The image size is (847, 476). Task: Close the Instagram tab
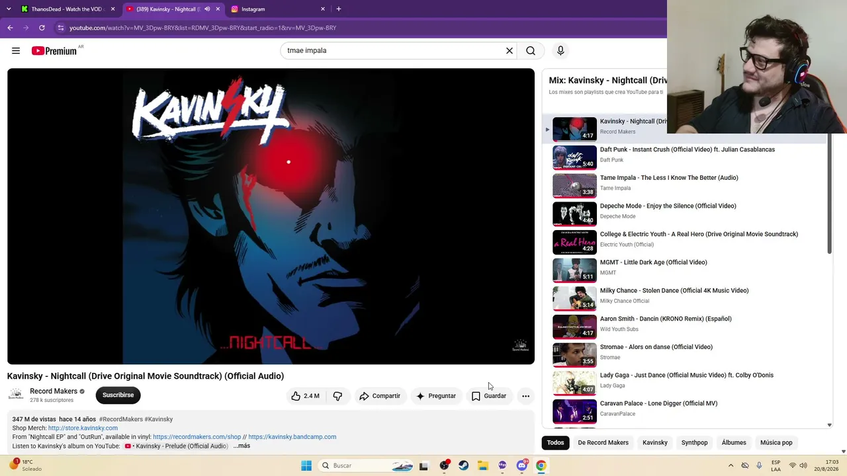[323, 9]
